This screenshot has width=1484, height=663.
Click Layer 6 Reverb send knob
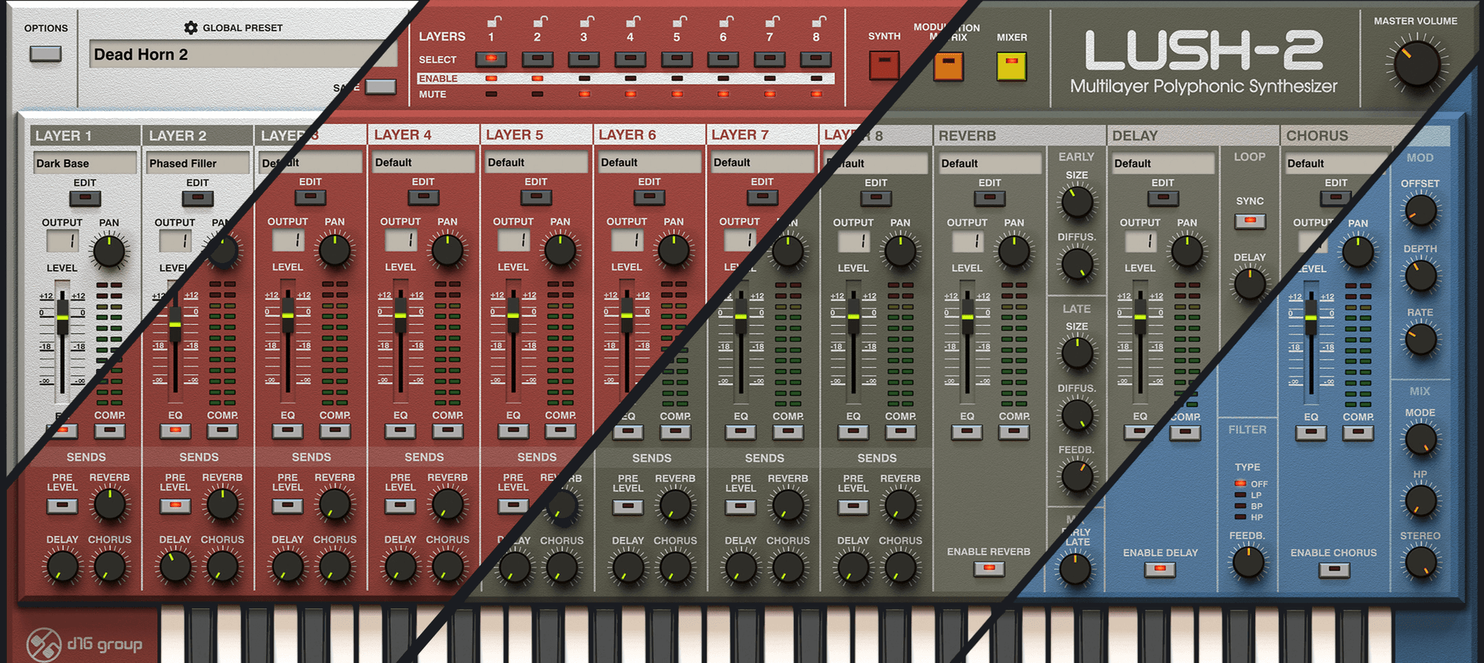(675, 505)
